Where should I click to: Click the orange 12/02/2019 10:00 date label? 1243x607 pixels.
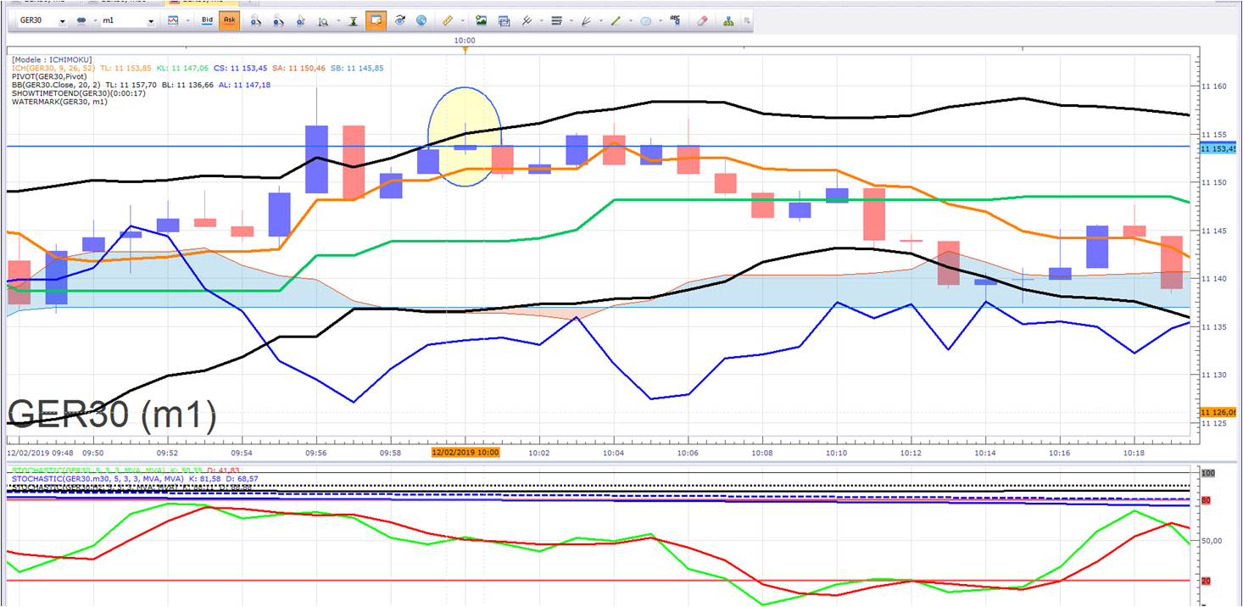point(465,453)
